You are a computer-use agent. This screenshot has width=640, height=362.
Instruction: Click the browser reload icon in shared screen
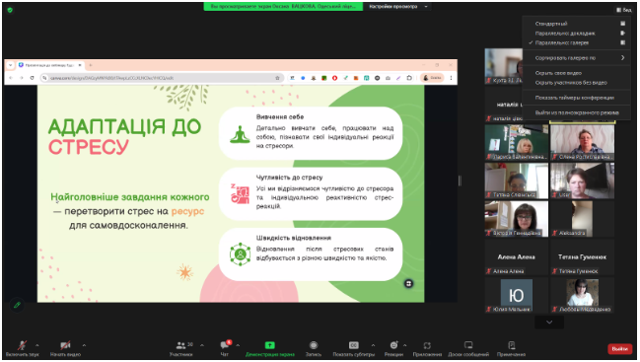tap(32, 78)
